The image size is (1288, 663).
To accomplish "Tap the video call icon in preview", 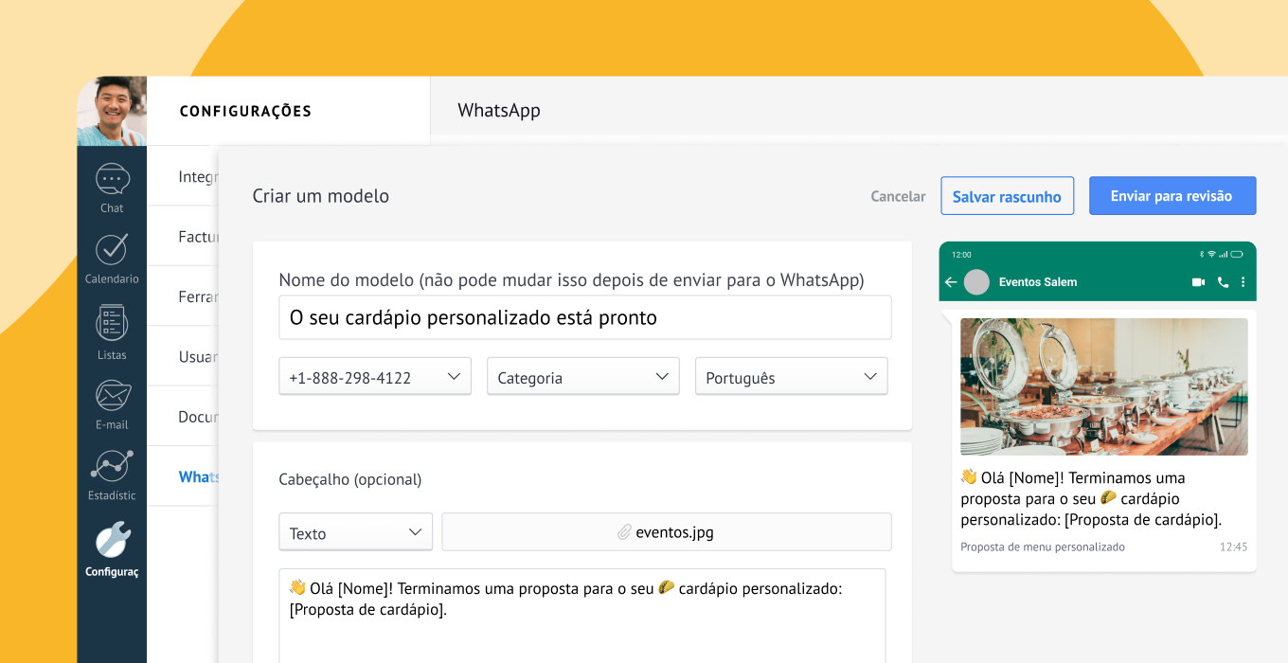I will click(x=1198, y=282).
